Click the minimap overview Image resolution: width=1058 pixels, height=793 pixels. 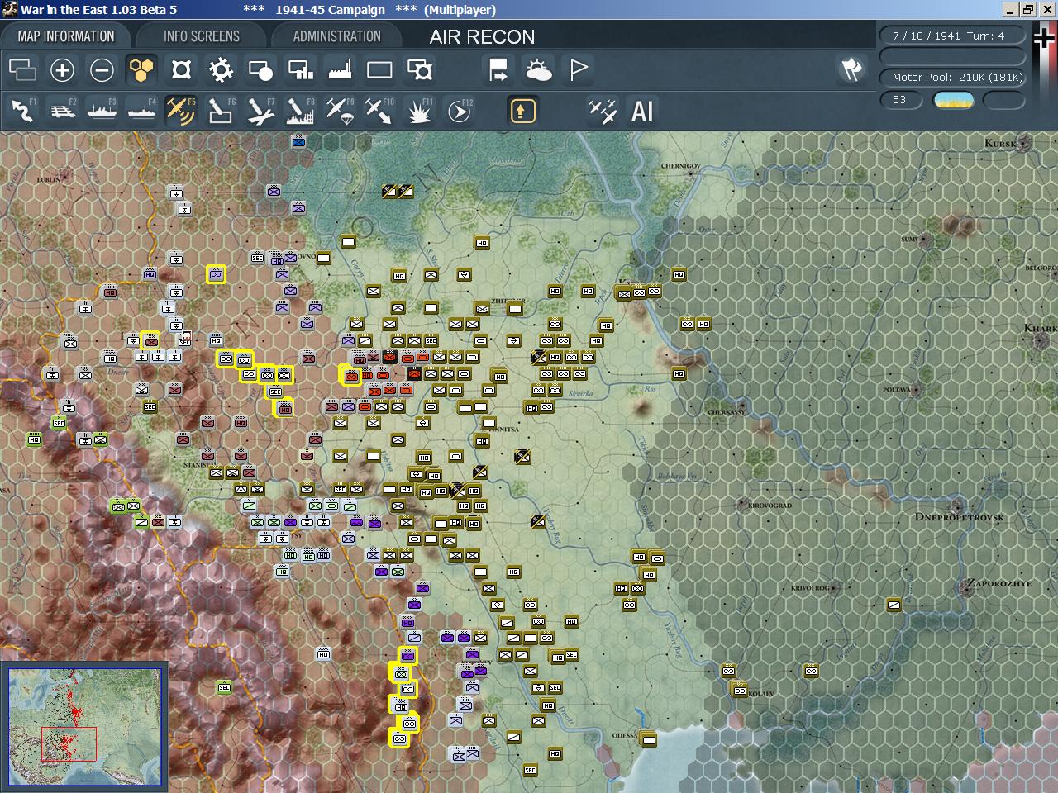click(x=84, y=726)
